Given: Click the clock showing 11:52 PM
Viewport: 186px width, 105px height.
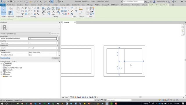Looking at the screenshot, I should (176, 104).
